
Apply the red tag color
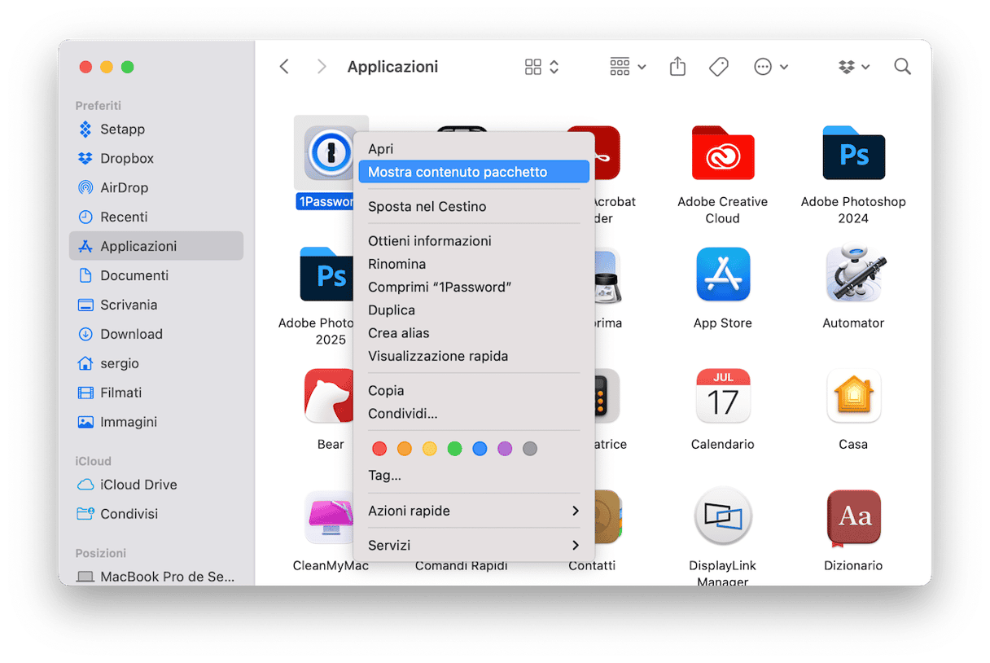click(379, 449)
